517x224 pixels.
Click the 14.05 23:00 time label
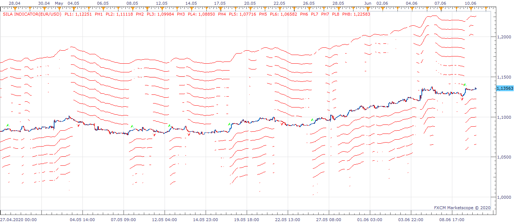tap(206, 219)
